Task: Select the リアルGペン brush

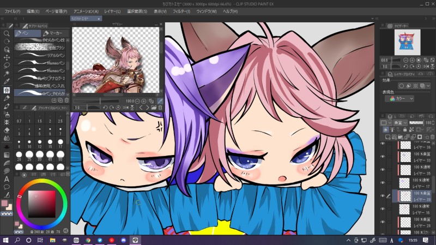Action: coord(40,55)
